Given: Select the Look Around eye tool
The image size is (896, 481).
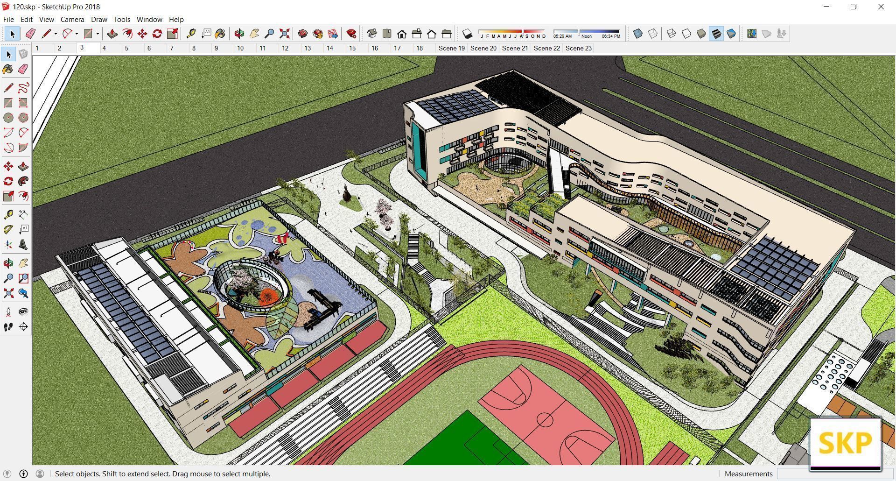Looking at the screenshot, I should 23,312.
